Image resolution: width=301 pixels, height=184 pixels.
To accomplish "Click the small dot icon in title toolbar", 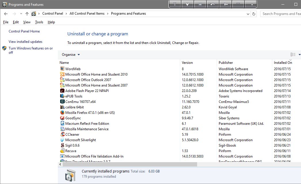I will [x=251, y=4].
